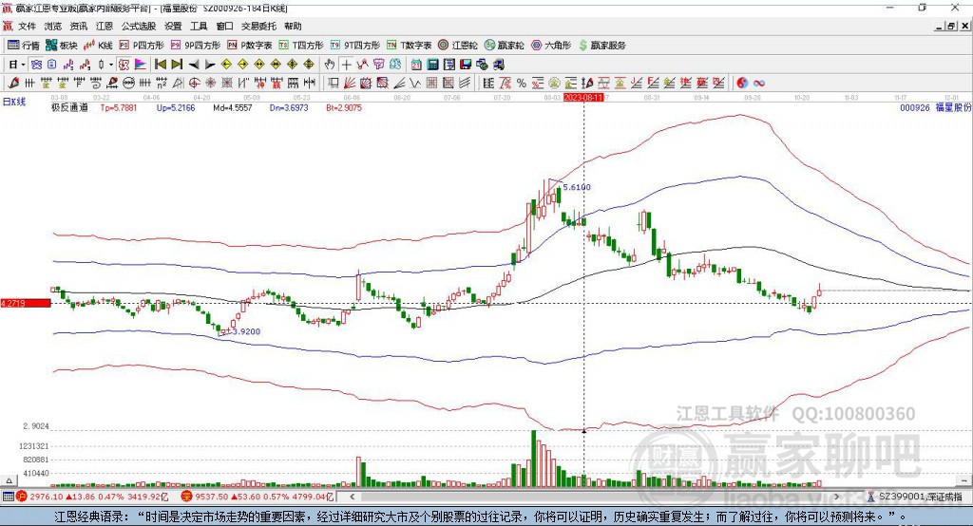Click the black right arrow icon
Screen dimensions: 973x526
click(x=210, y=65)
